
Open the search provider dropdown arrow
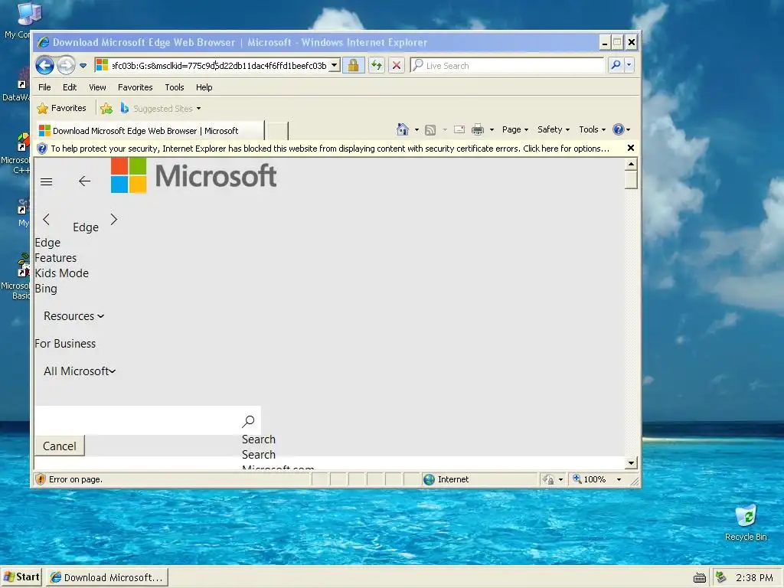click(629, 65)
